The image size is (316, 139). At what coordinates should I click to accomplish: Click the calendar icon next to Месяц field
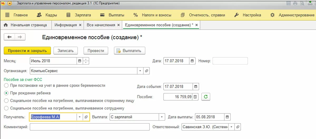pos(80,61)
